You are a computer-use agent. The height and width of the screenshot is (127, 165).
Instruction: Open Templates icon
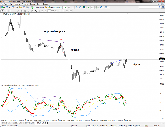(x=106, y=7)
